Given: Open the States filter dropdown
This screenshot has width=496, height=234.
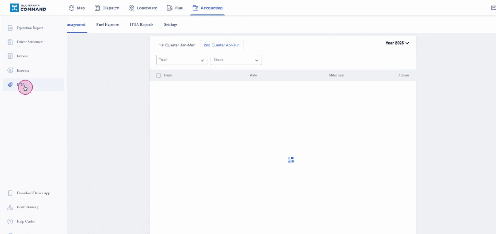Looking at the screenshot, I should (236, 60).
